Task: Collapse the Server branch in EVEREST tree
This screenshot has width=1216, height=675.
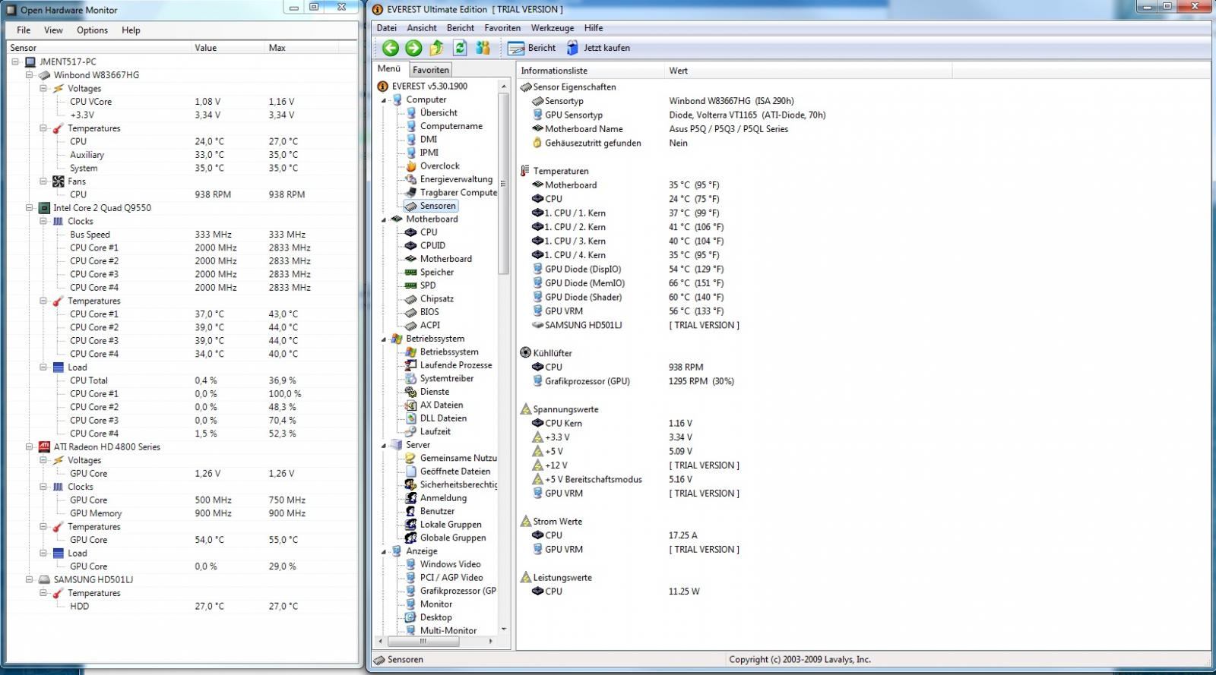Action: point(384,446)
